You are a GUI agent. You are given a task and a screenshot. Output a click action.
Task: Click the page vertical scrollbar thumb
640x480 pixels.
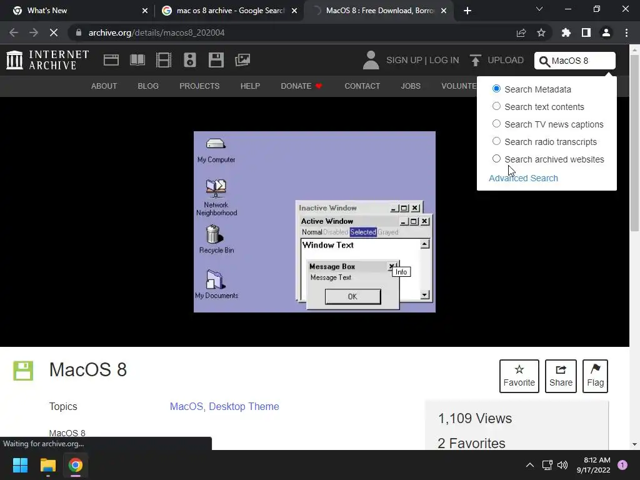click(634, 143)
